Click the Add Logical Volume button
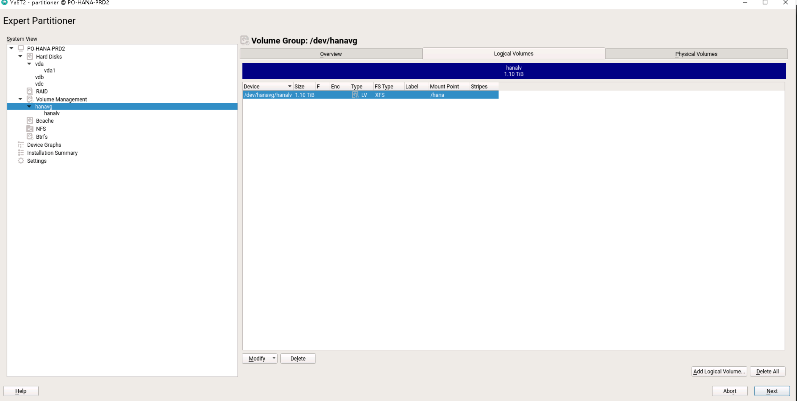 click(719, 371)
